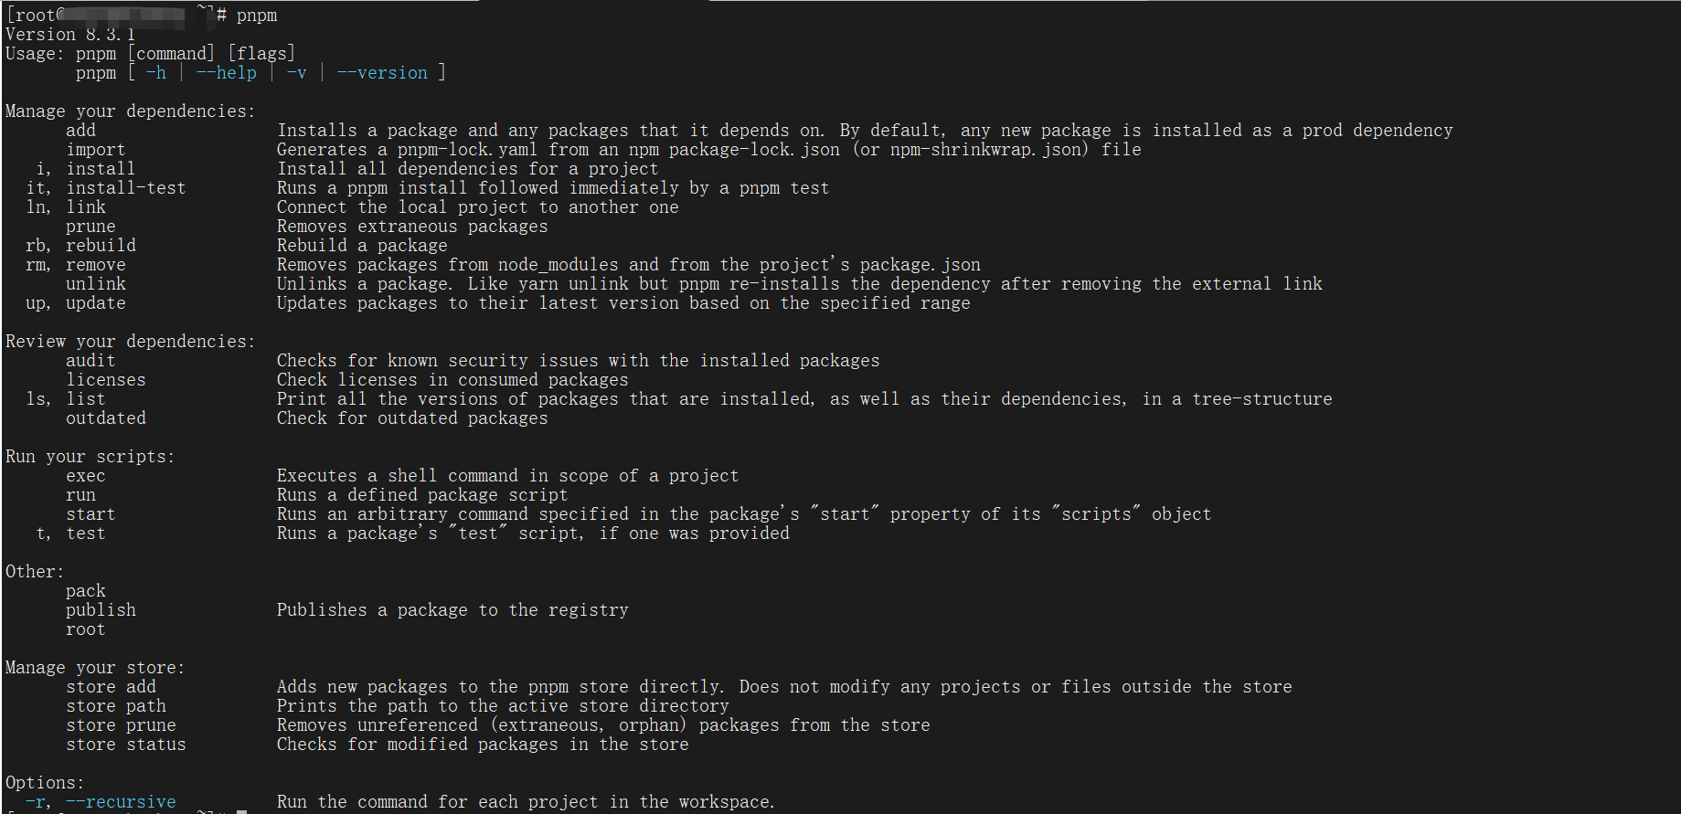Click the '--help' flag in usage line
1681x814 pixels.
click(227, 73)
